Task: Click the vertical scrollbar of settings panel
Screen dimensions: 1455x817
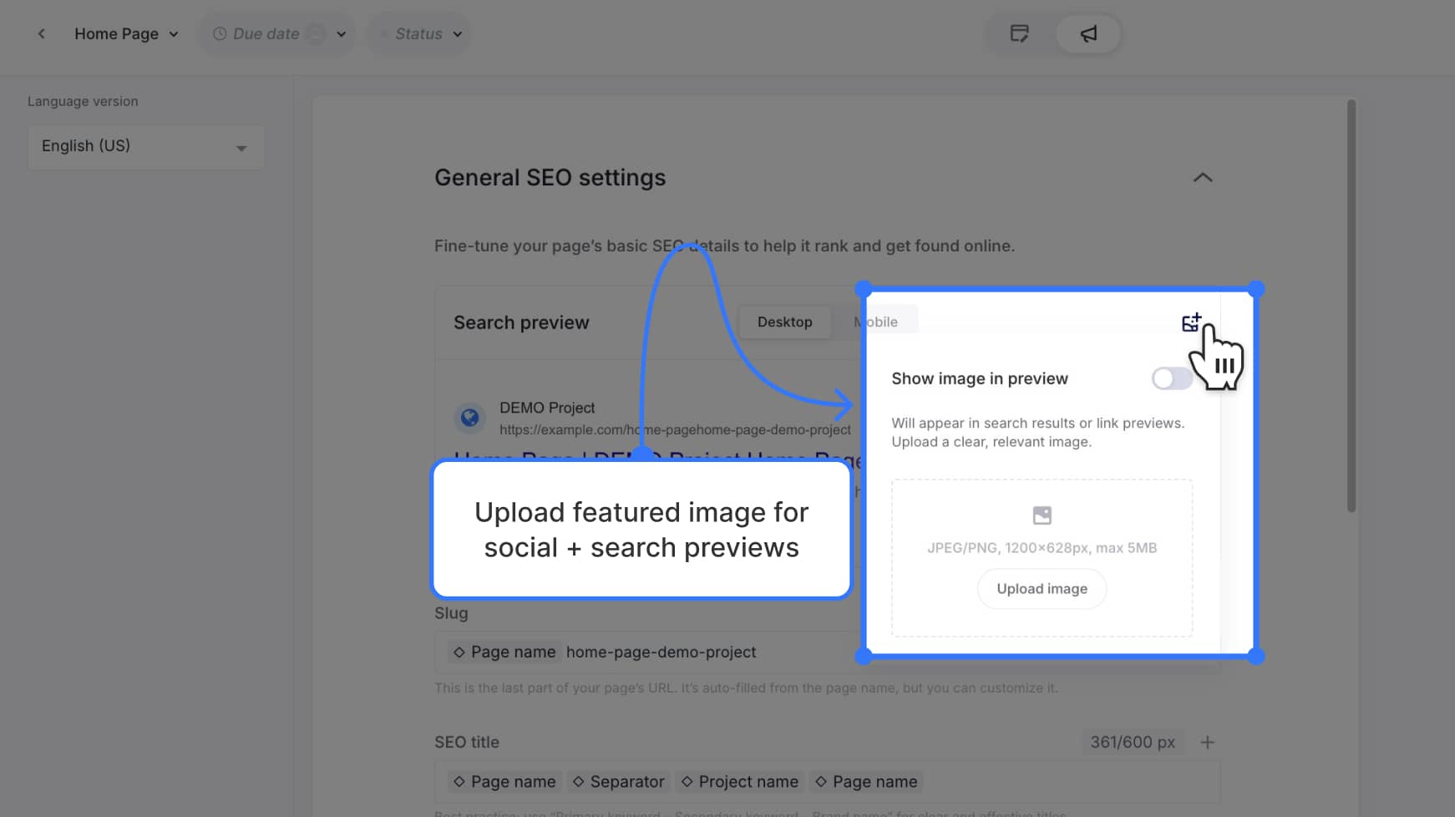Action: 1351,306
